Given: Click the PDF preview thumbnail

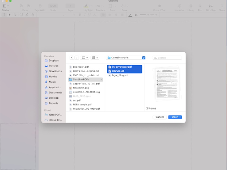Looking at the screenshot, I should [167, 84].
